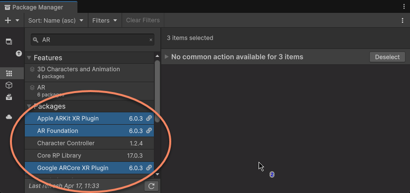Select the Unity Registry grid icon

tap(9, 74)
